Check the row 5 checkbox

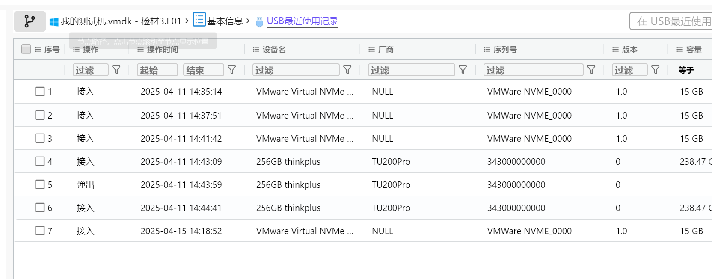[x=40, y=184]
